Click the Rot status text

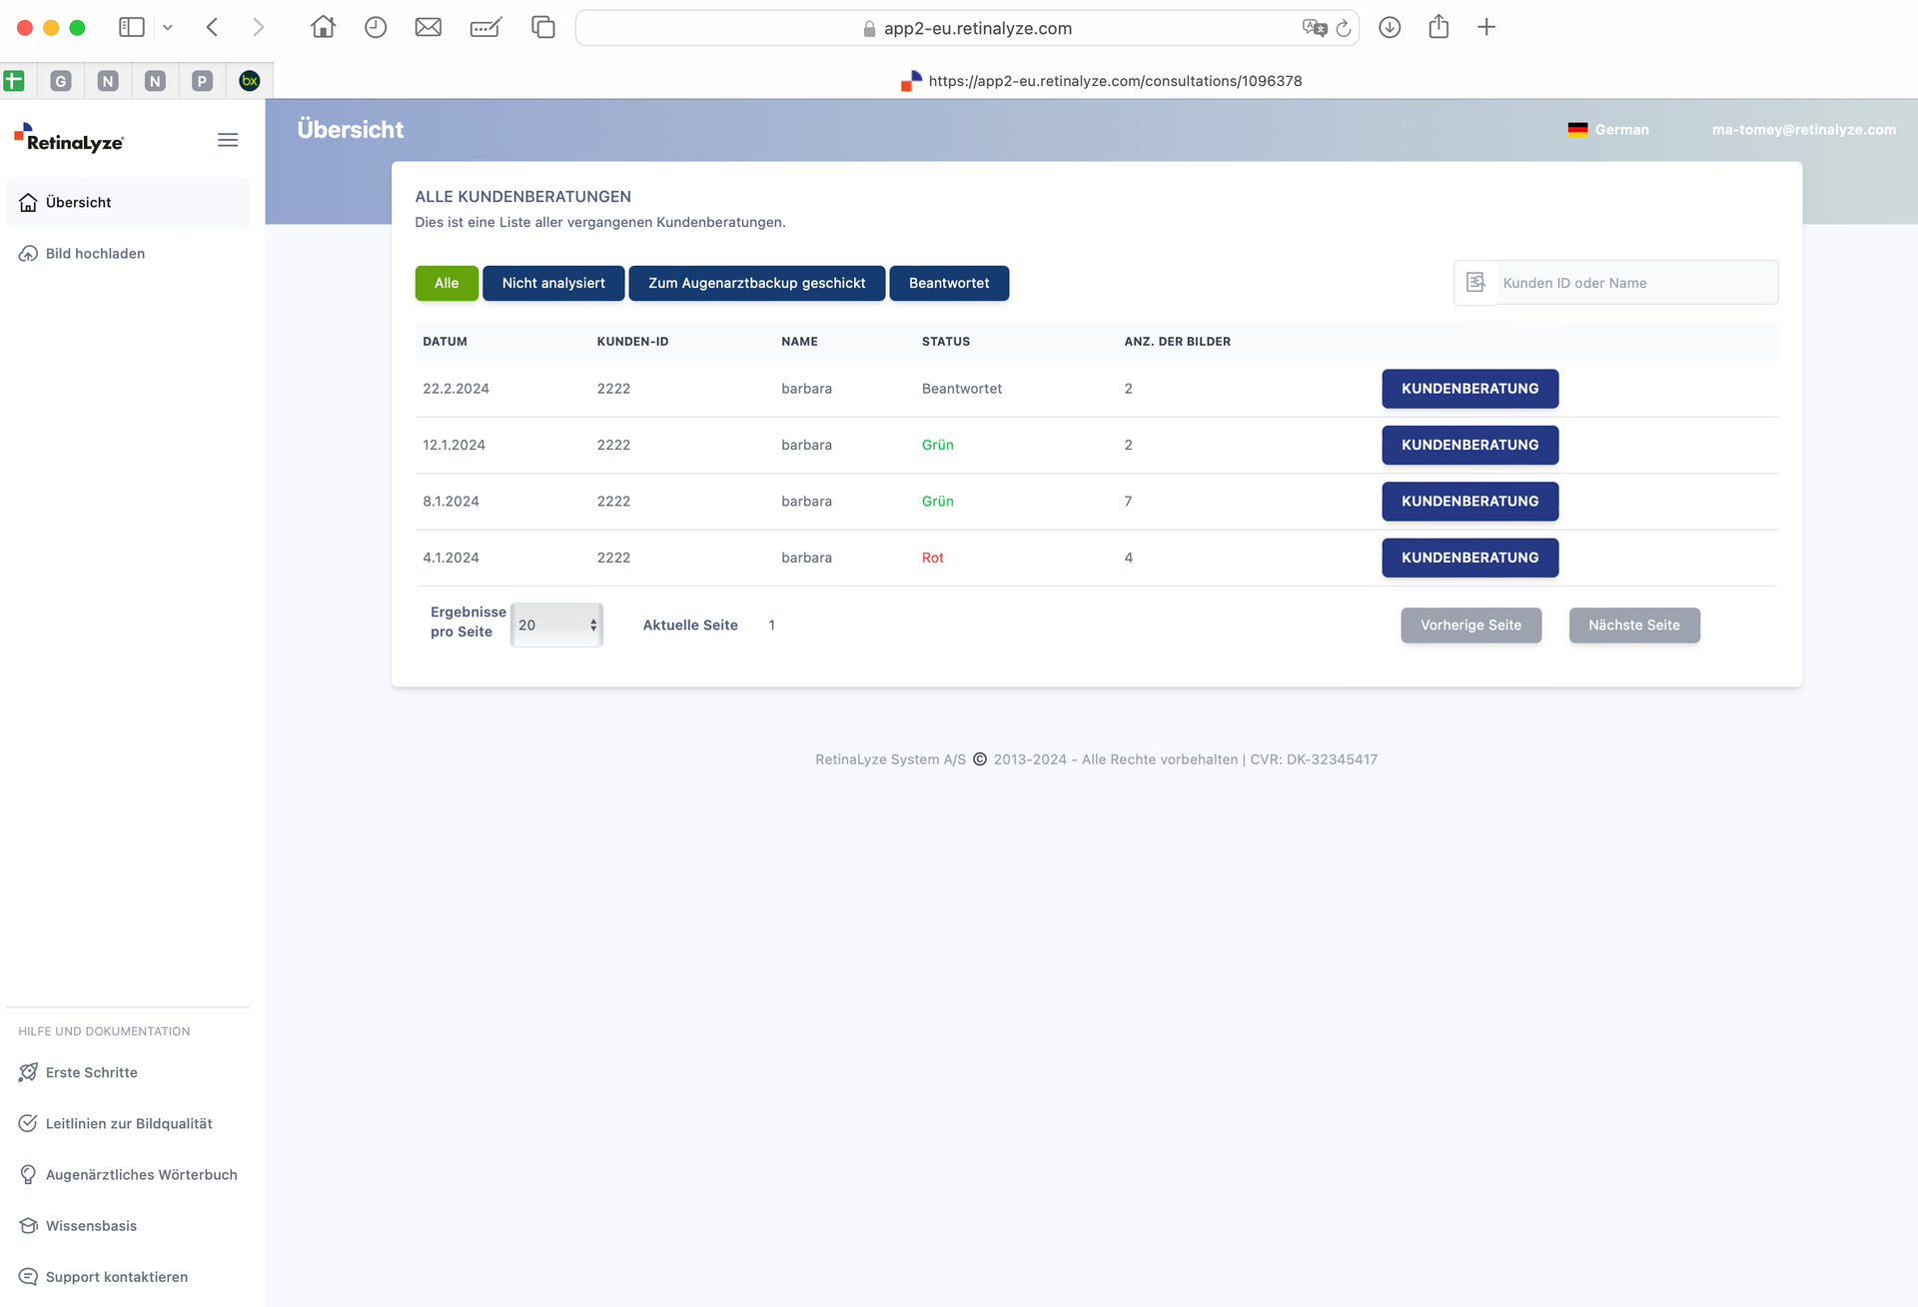click(x=933, y=558)
